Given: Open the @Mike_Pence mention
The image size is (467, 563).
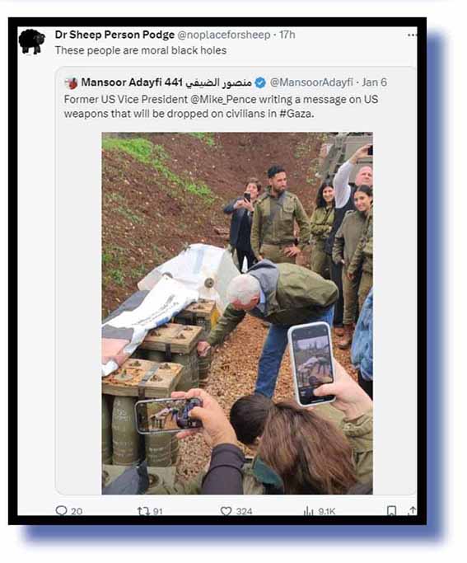Looking at the screenshot, I should pos(223,100).
